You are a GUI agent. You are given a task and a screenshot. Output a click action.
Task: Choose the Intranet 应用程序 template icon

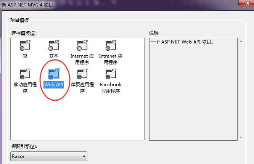coord(111,45)
